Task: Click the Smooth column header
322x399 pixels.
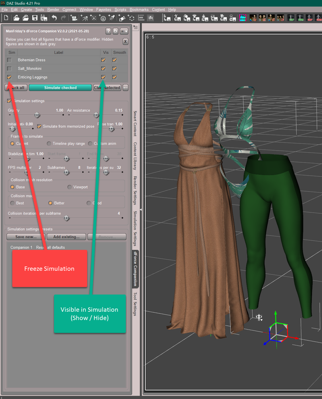Action: (120, 52)
